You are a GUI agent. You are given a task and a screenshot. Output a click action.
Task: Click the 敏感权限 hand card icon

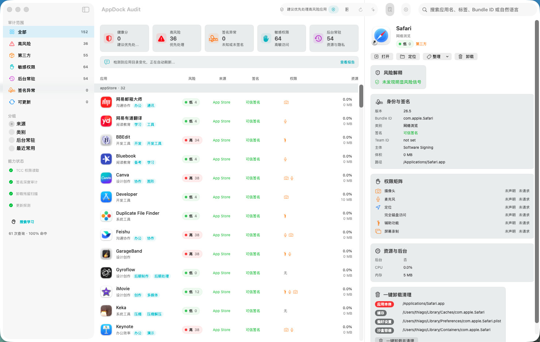click(x=266, y=38)
